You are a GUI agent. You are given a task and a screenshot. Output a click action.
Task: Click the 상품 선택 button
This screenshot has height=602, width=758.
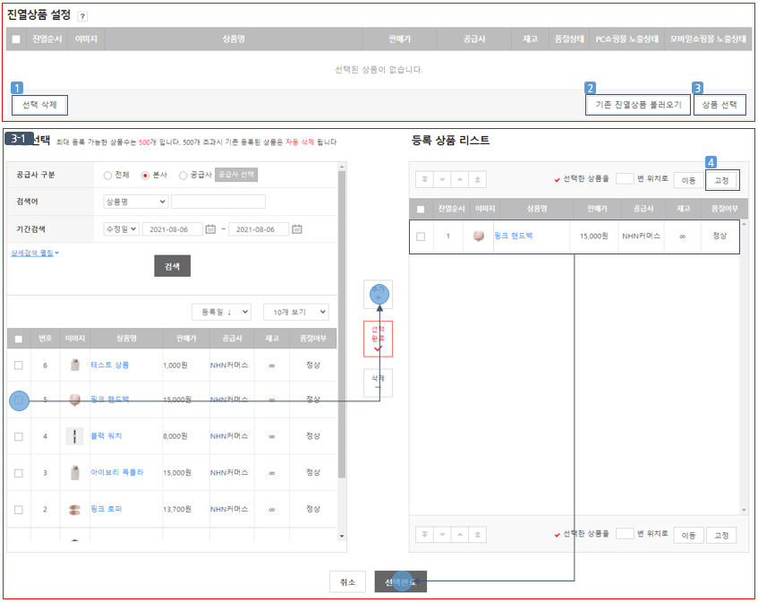(720, 105)
